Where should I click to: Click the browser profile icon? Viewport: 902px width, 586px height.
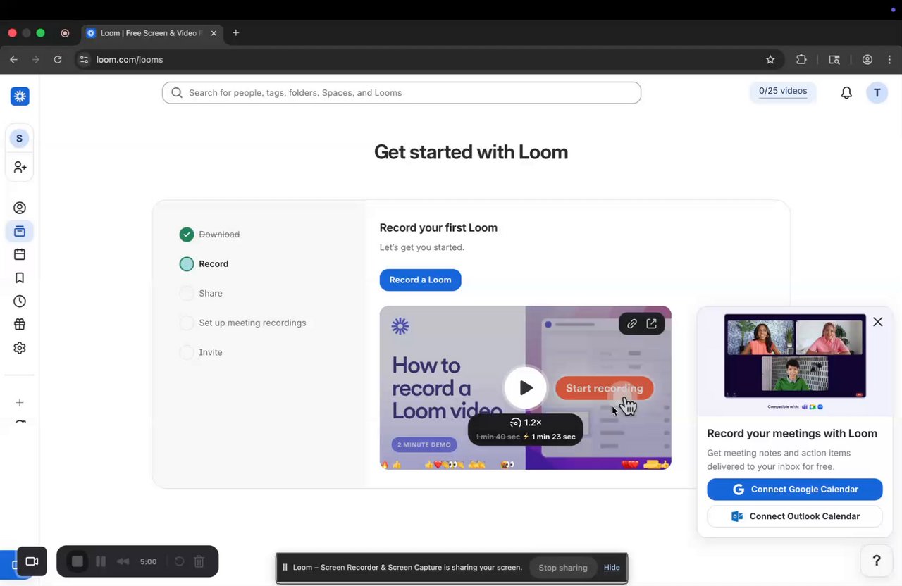pyautogui.click(x=867, y=60)
